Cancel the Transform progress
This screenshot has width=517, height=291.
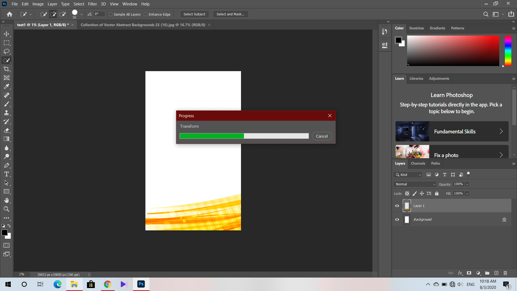[x=322, y=136]
